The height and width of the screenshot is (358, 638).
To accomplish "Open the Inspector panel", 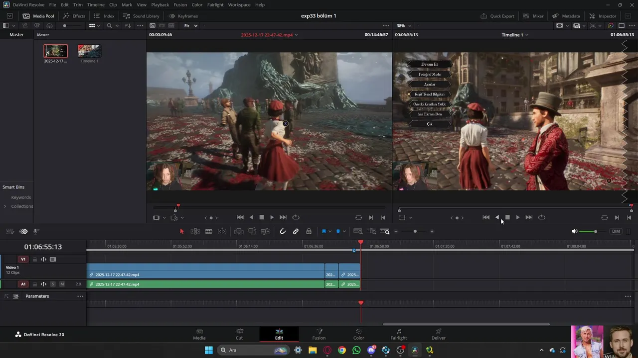I will click(603, 16).
